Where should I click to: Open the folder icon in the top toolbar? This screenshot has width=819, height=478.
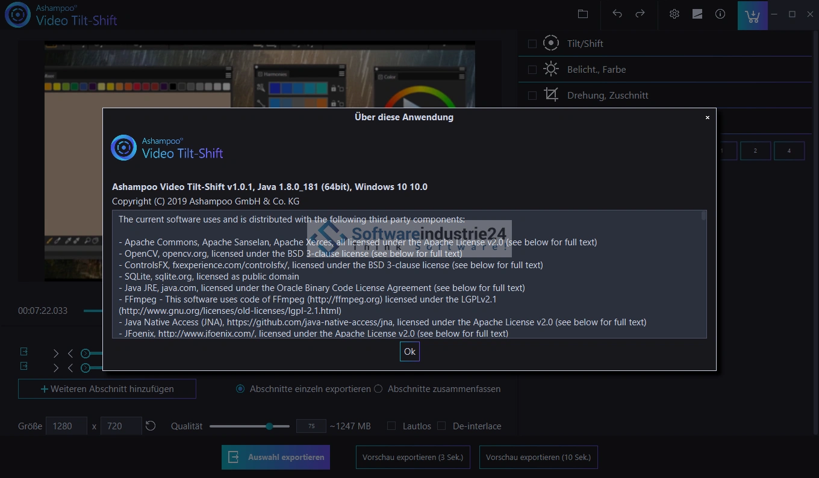pyautogui.click(x=582, y=14)
